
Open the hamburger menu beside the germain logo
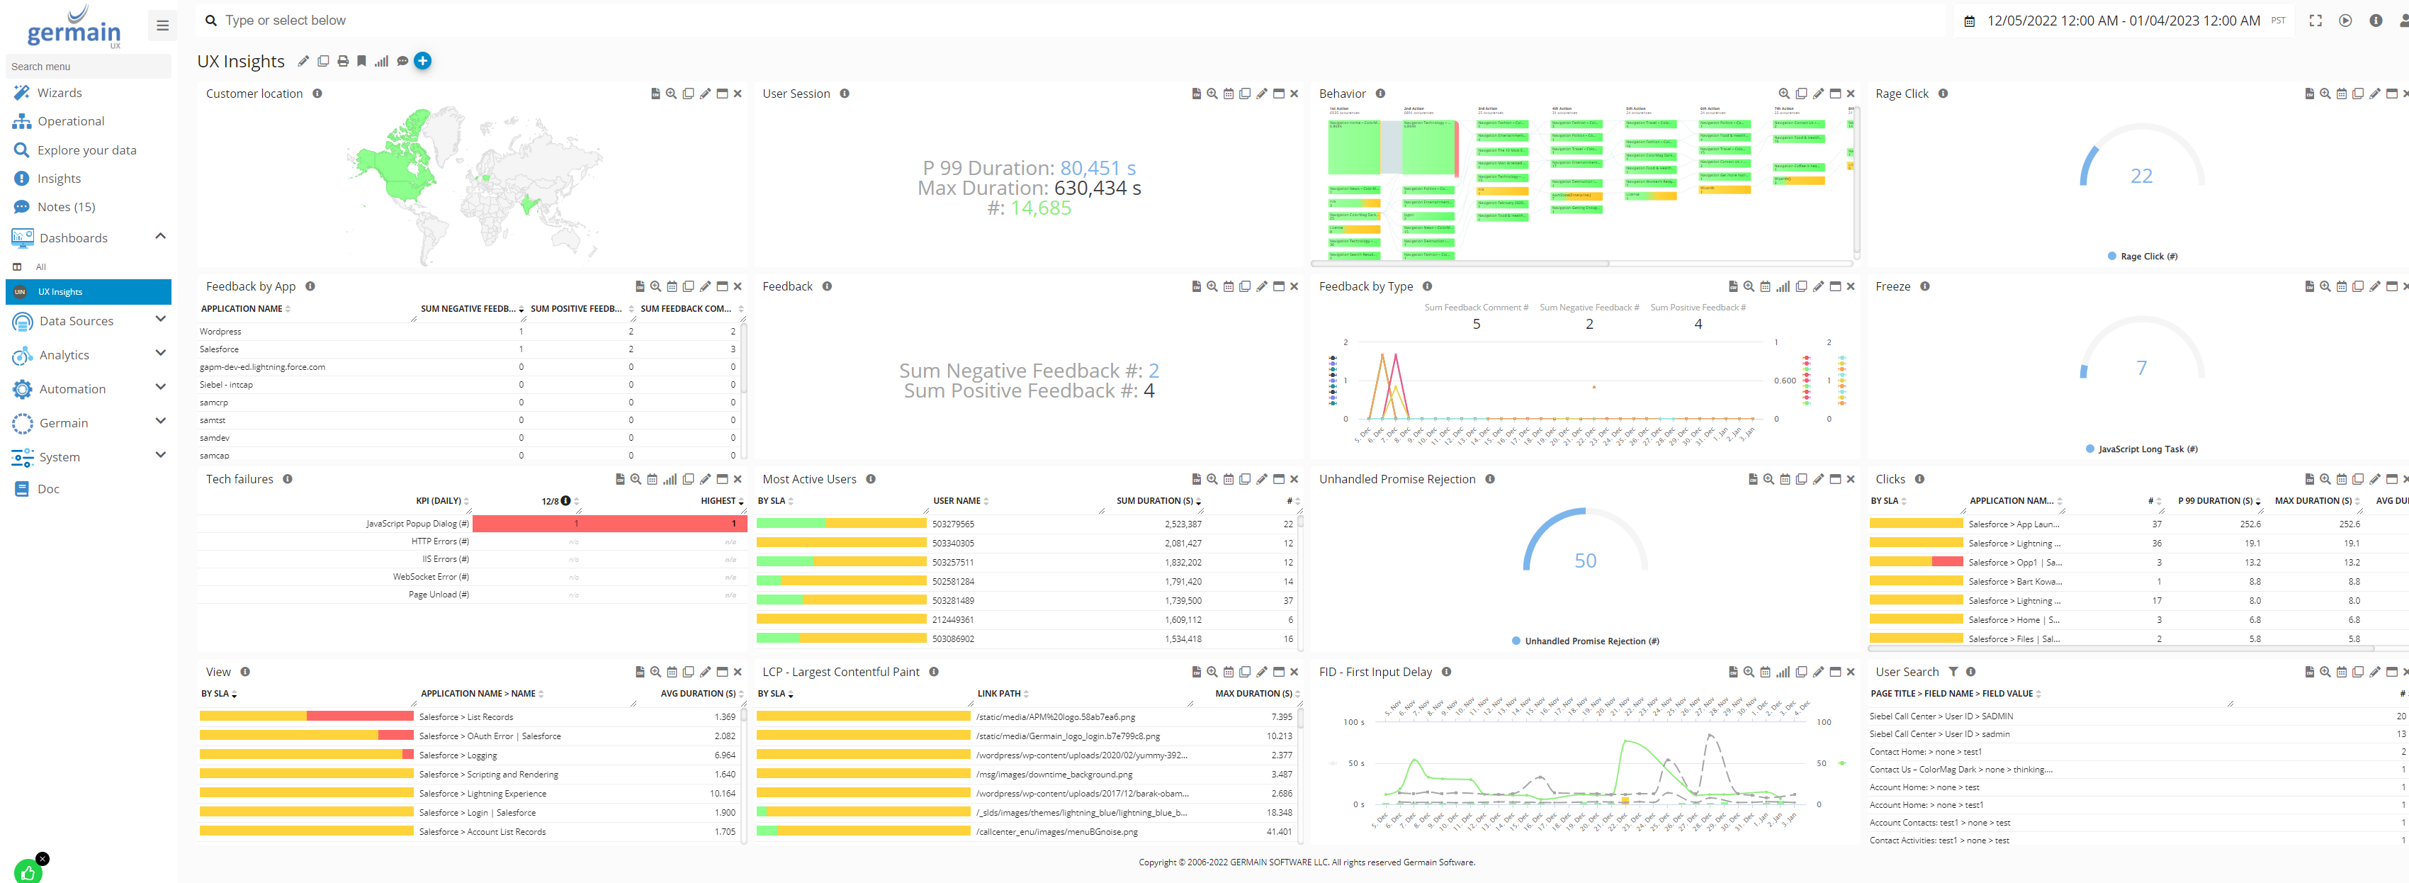(162, 26)
